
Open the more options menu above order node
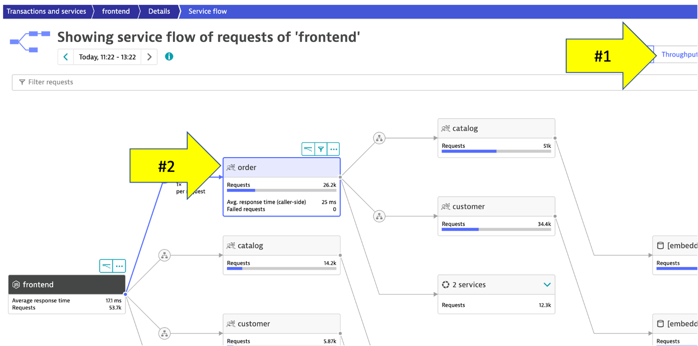[x=333, y=149]
